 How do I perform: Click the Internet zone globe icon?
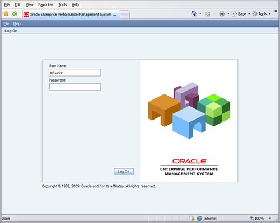coord(199,218)
